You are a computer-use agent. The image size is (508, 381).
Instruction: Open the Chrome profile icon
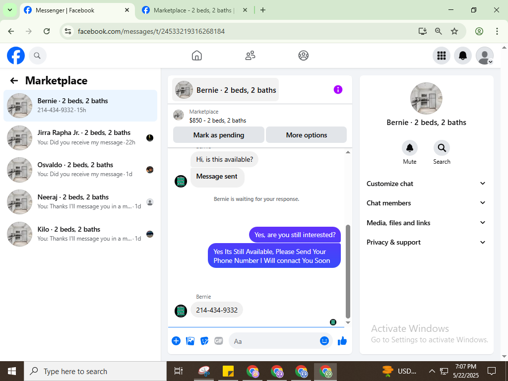point(479,31)
